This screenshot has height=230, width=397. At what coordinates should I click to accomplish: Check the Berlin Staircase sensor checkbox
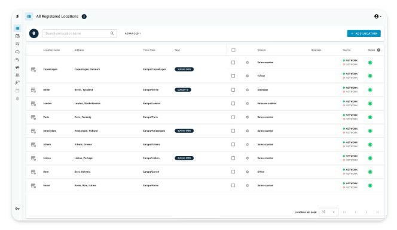233,90
